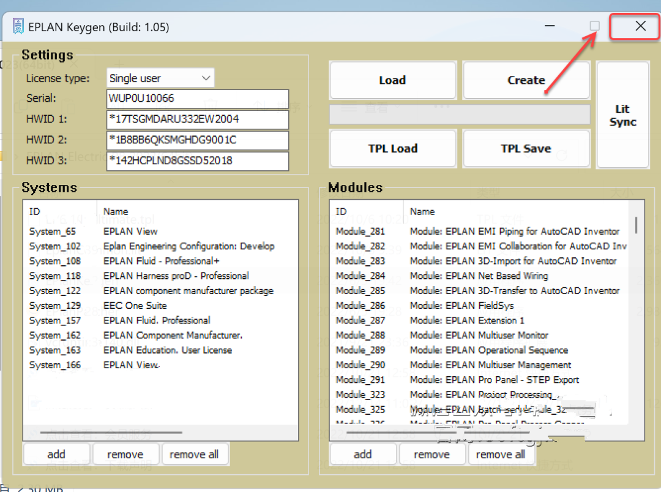This screenshot has width=661, height=492.
Task: Select the HWID 3 input box
Action: [x=198, y=161]
